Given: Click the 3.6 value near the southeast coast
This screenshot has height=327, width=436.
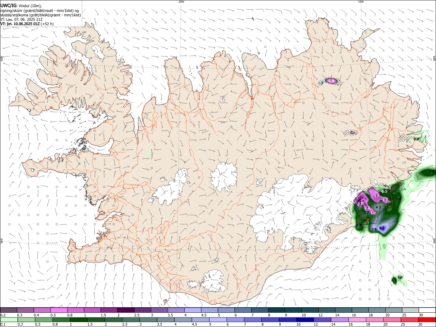Looking at the screenshot, I should 358,225.
